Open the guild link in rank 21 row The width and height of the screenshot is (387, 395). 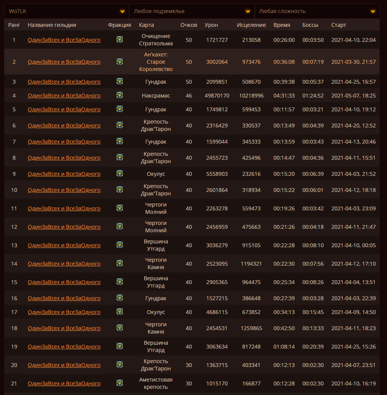pos(64,383)
